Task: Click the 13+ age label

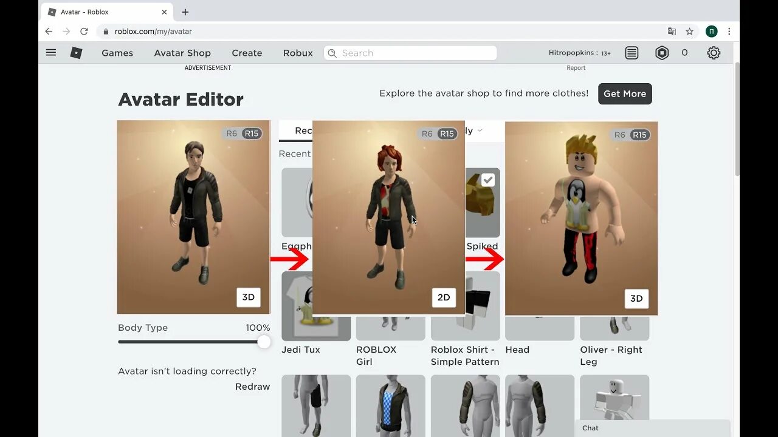Action: (606, 53)
